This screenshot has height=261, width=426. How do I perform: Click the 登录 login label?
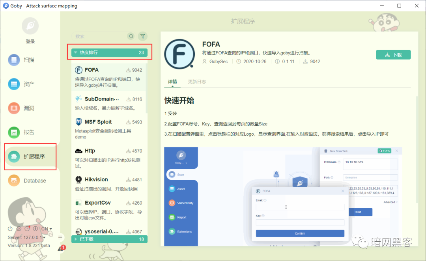point(30,41)
